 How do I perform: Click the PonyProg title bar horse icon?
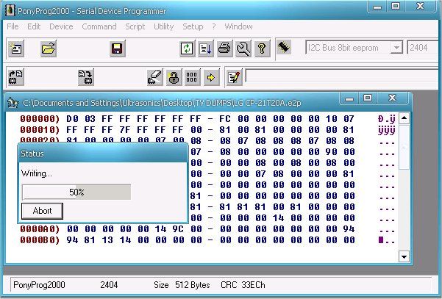[10, 10]
